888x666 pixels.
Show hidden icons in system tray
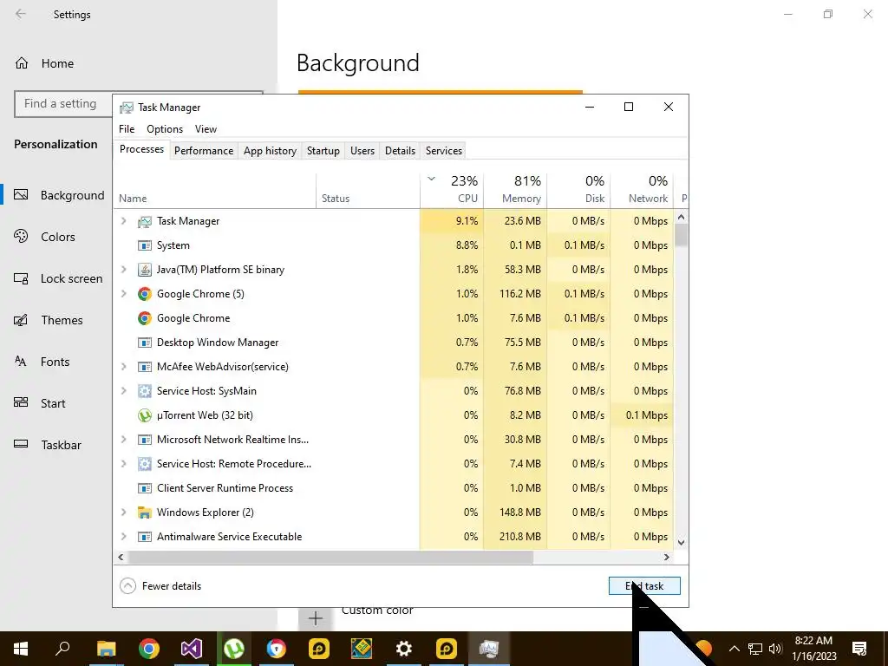point(734,649)
